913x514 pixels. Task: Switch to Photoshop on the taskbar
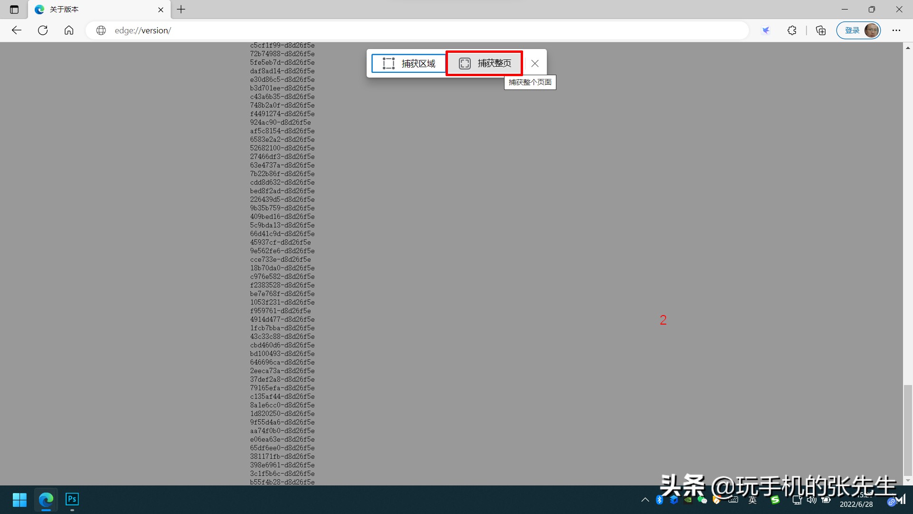(72, 500)
